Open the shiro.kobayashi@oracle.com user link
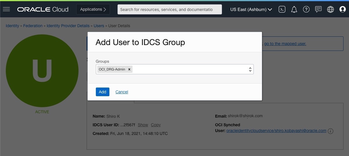349x156 pixels. pos(276,131)
